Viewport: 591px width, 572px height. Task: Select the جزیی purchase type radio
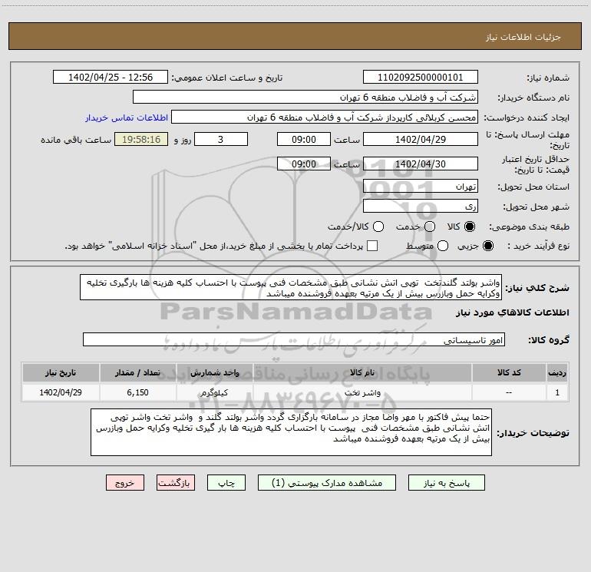coord(488,246)
